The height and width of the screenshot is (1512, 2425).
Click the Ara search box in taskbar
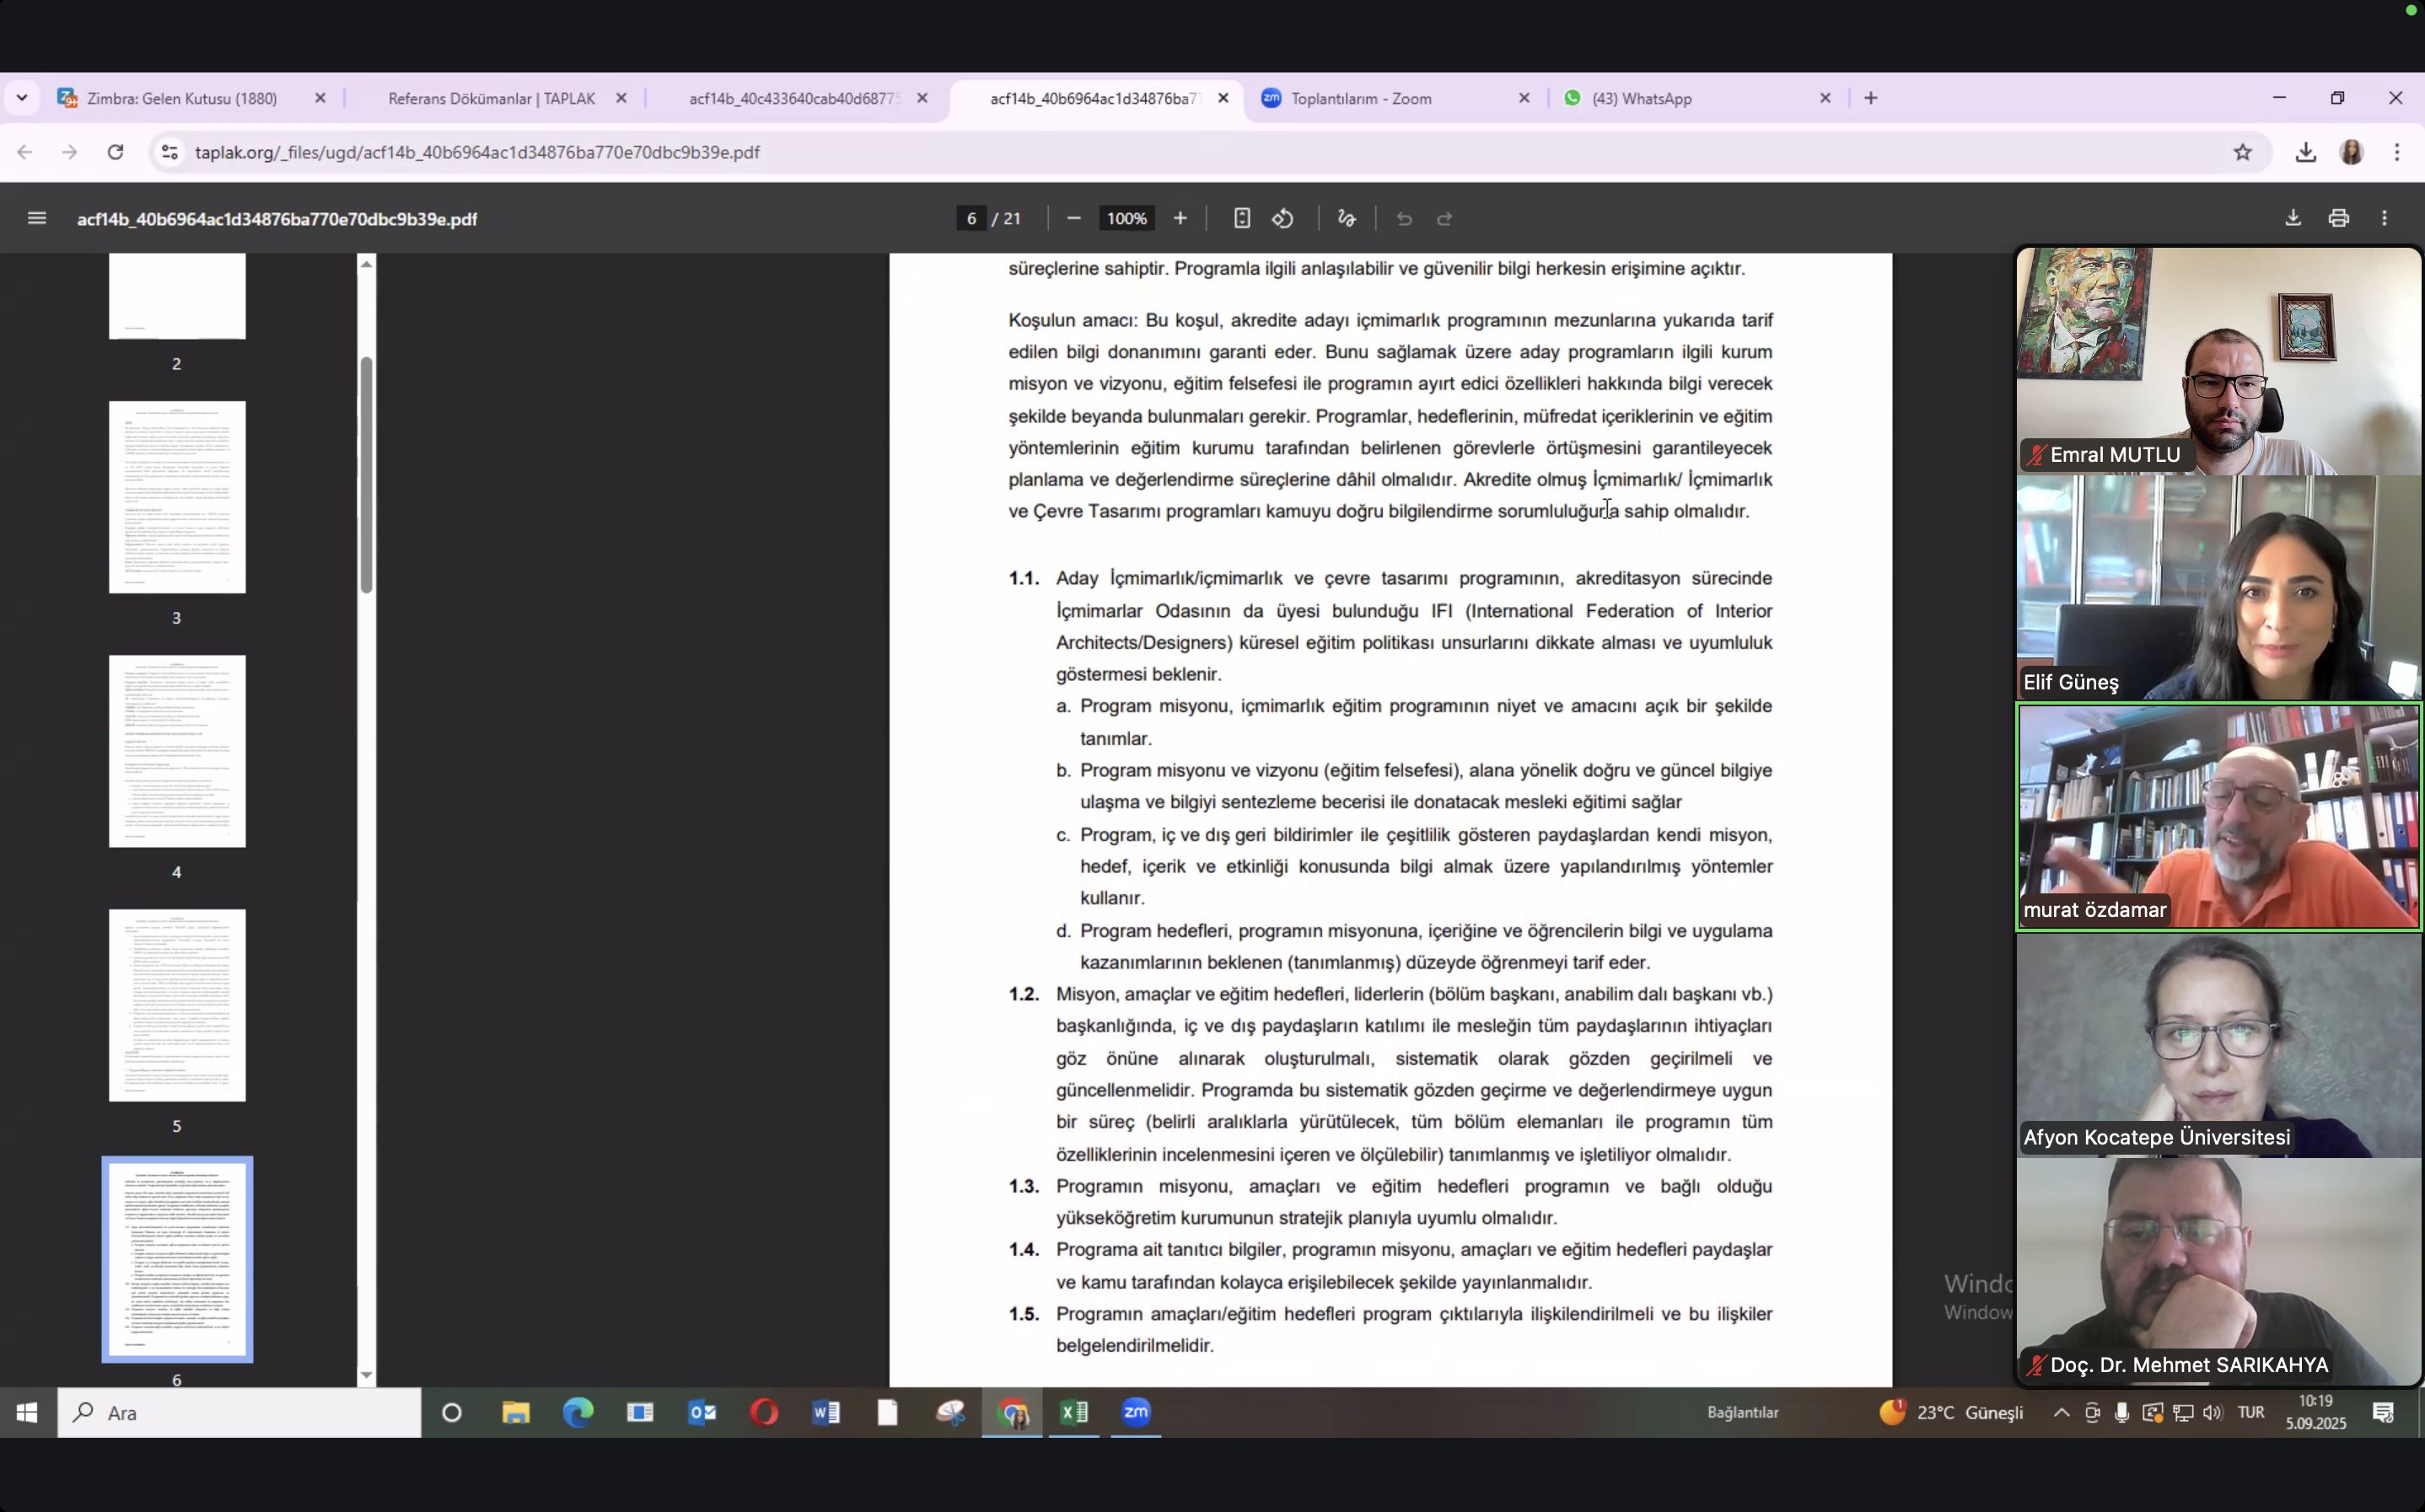click(x=239, y=1412)
